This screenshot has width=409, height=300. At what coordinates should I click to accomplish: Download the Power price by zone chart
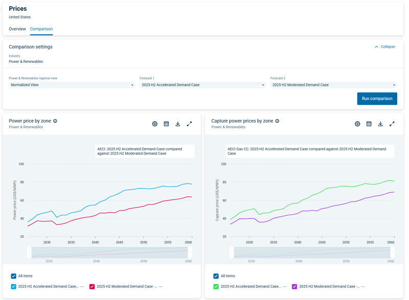(x=178, y=124)
